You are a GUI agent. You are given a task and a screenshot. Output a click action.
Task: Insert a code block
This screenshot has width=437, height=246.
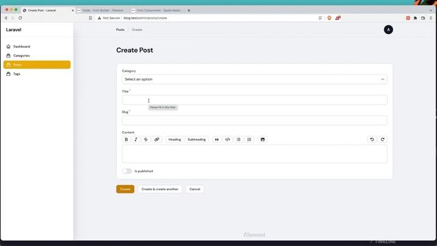[227, 139]
